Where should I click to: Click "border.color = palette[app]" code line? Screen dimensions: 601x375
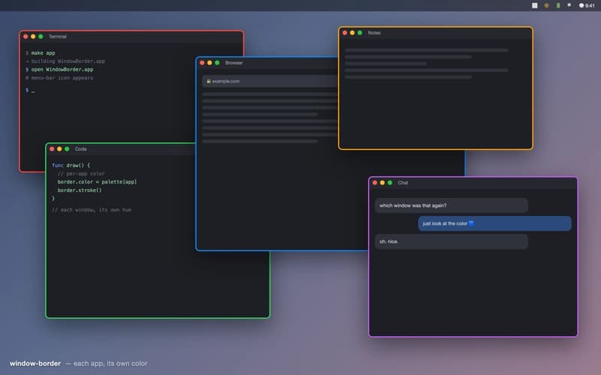coord(97,182)
